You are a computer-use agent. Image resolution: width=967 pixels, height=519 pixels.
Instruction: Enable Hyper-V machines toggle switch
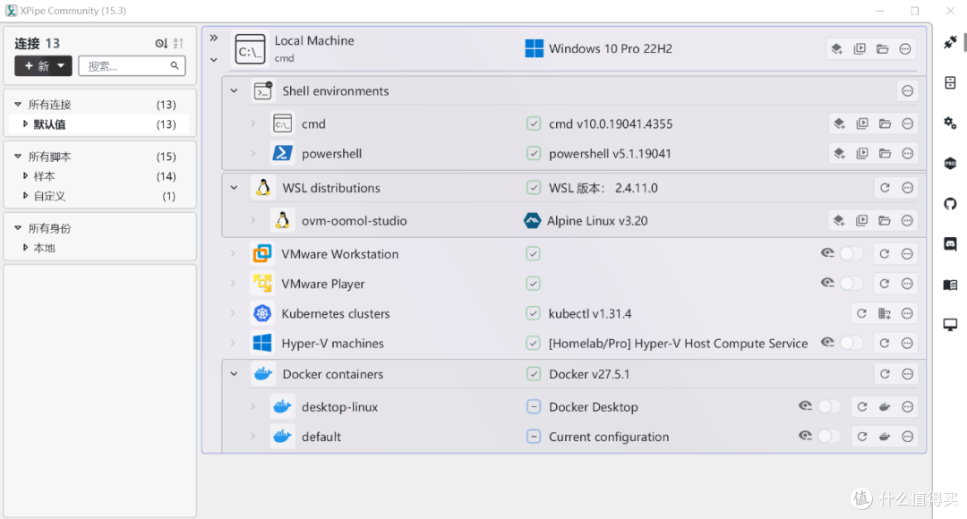[x=851, y=343]
